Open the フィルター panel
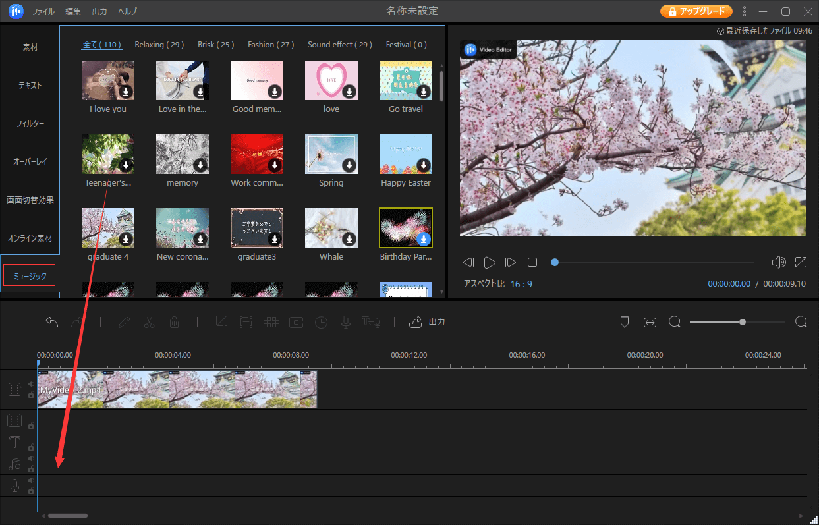The width and height of the screenshot is (819, 525). pyautogui.click(x=30, y=124)
